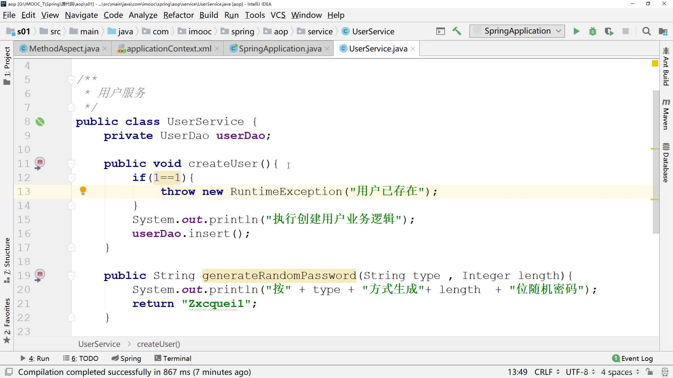Open the Project tool window on left
The height and width of the screenshot is (378, 673).
point(7,65)
